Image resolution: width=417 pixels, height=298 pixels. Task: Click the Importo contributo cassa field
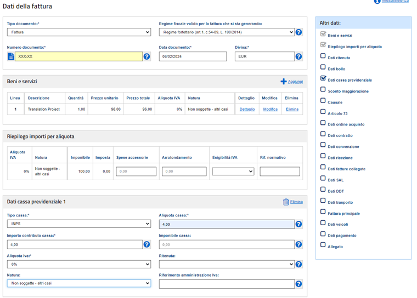(x=75, y=245)
